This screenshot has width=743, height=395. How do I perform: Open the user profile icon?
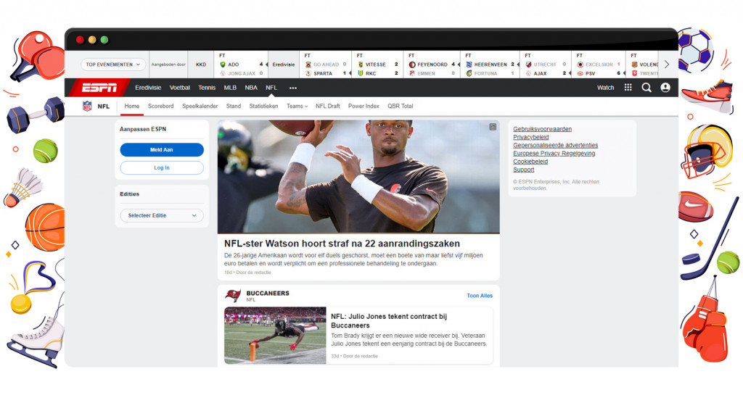665,88
